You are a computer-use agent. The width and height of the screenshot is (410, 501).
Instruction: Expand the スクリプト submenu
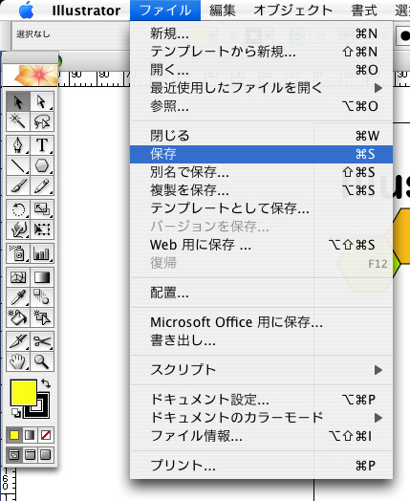[x=261, y=370]
